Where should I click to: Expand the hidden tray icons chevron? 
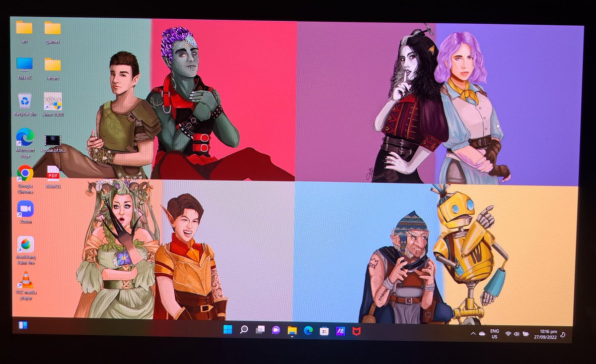click(473, 334)
